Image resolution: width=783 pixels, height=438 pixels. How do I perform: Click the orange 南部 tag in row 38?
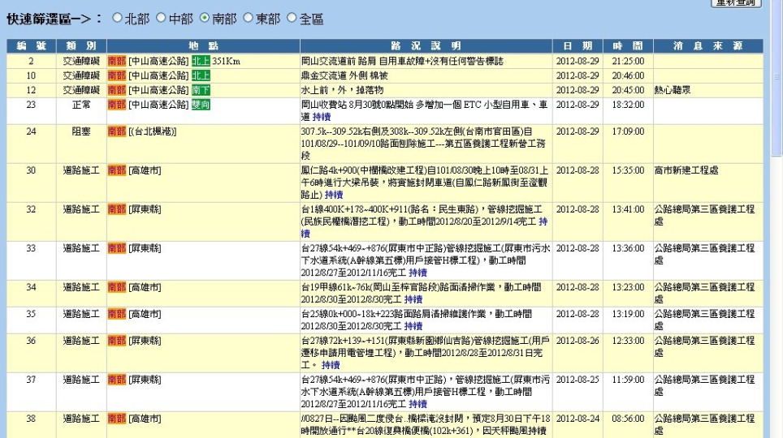point(117,419)
